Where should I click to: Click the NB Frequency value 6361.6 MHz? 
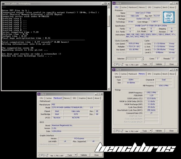(164, 85)
